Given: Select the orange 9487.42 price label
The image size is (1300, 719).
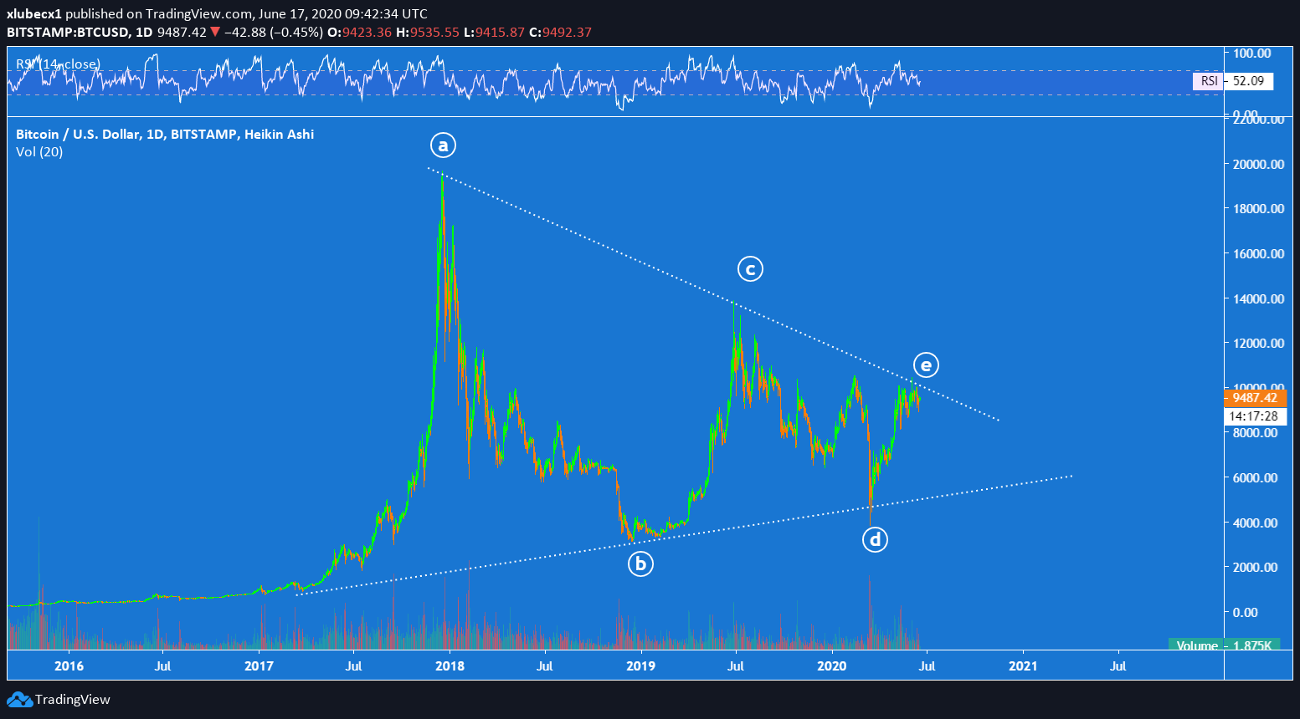Looking at the screenshot, I should click(x=1254, y=398).
